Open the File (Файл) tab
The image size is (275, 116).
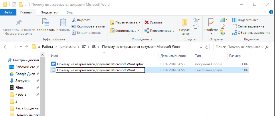pos(8,12)
